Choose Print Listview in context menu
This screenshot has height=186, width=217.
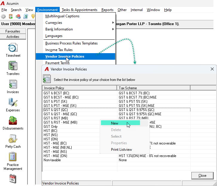click(x=124, y=150)
